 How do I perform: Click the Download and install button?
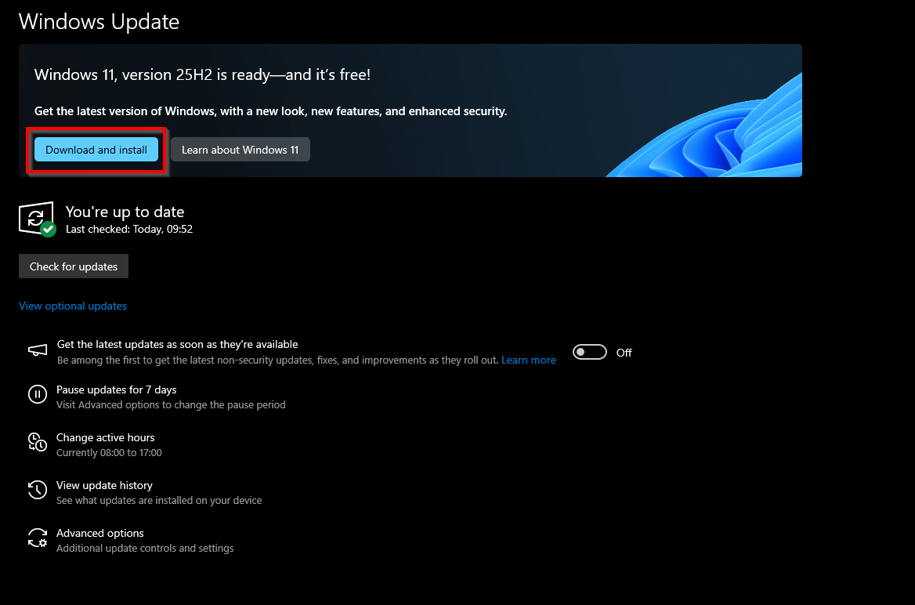(96, 150)
